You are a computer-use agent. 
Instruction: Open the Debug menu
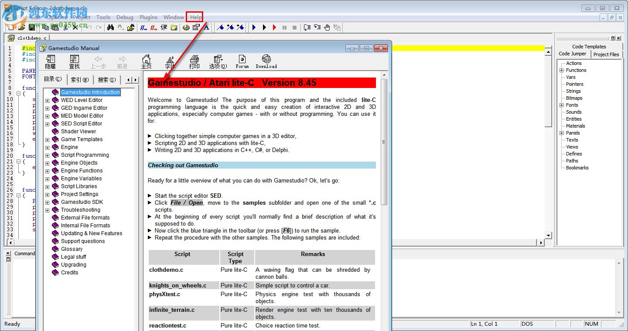tap(125, 17)
